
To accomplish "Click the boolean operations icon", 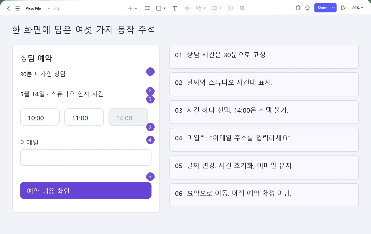I will pyautogui.click(x=215, y=8).
